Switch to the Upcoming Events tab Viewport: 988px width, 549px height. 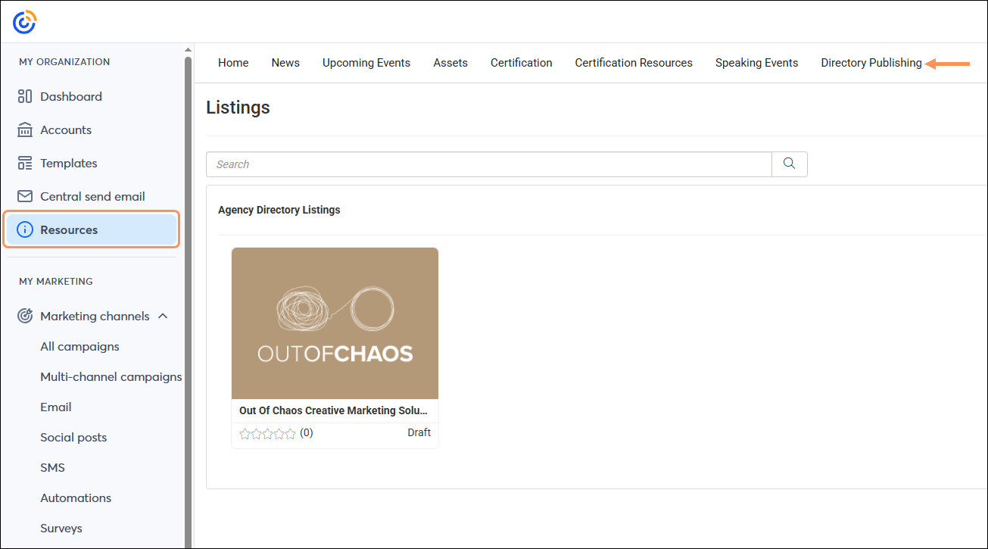point(366,63)
